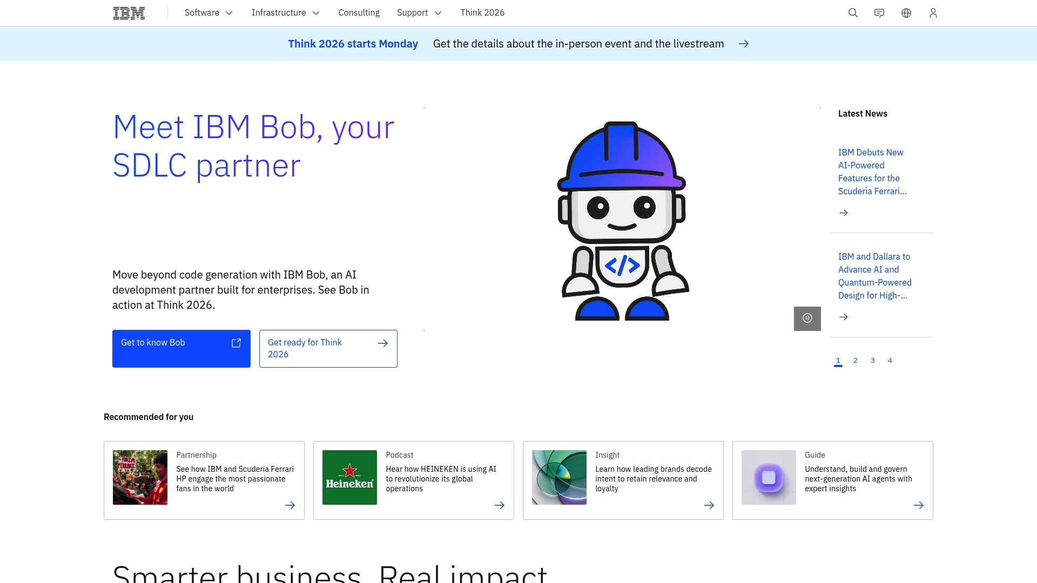The width and height of the screenshot is (1037, 583).
Task: Click the Scuderia Ferrari fans thumbnail
Action: pos(140,478)
